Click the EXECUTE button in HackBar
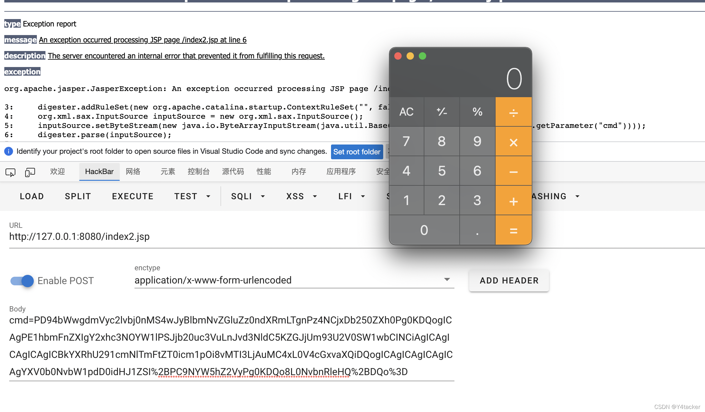705x412 pixels. click(x=133, y=196)
